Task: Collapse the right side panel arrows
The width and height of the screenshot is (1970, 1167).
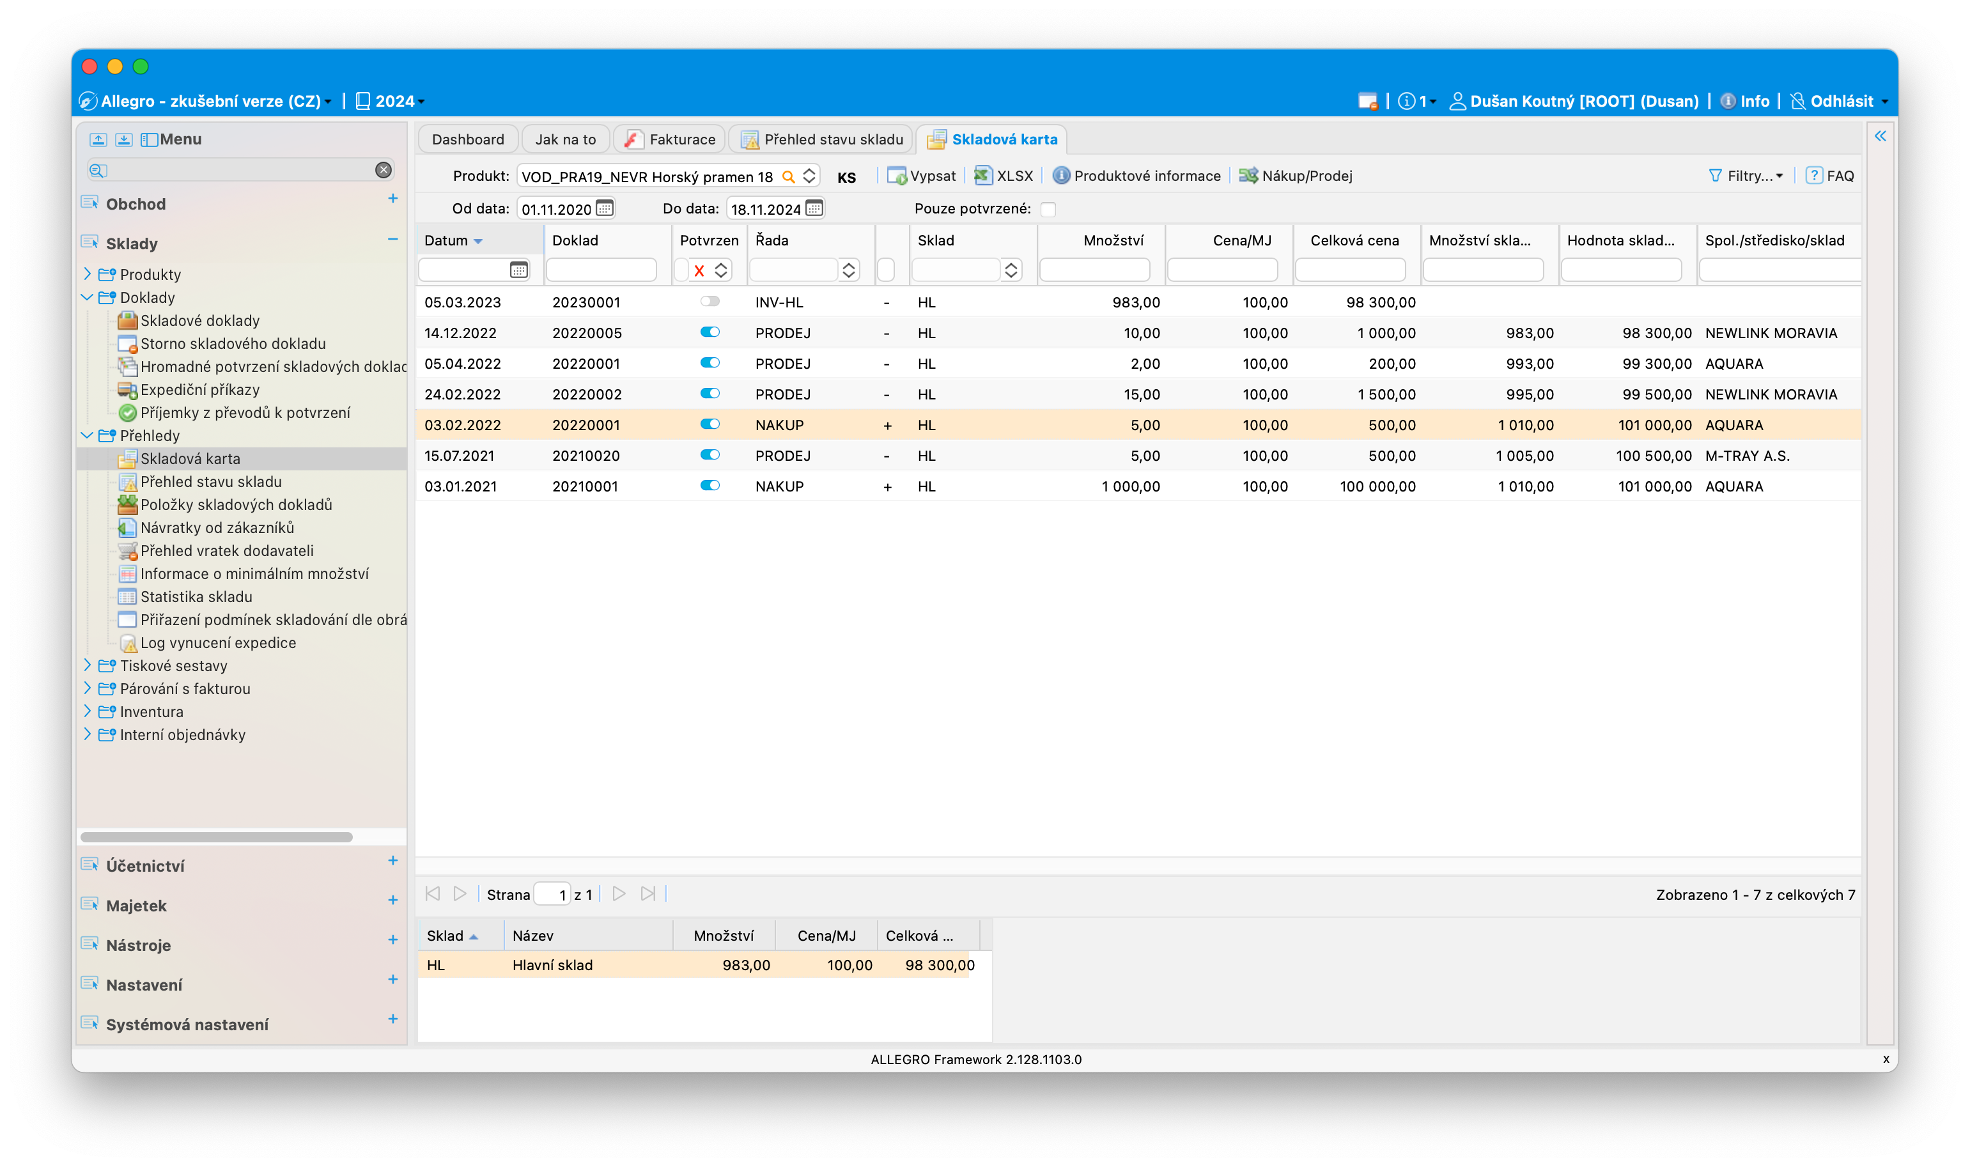Action: click(x=1881, y=136)
